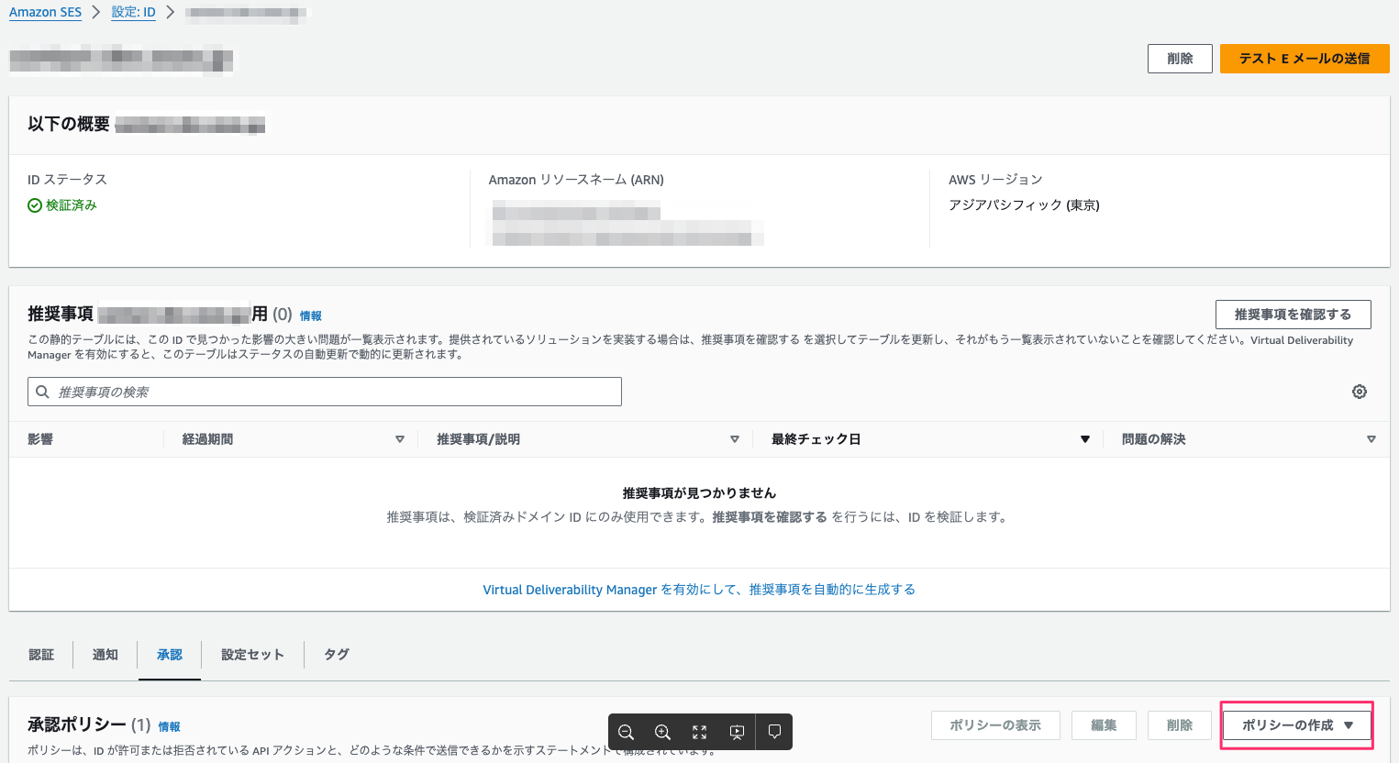
Task: Click the magnifier icon in the search box
Action: 42,391
